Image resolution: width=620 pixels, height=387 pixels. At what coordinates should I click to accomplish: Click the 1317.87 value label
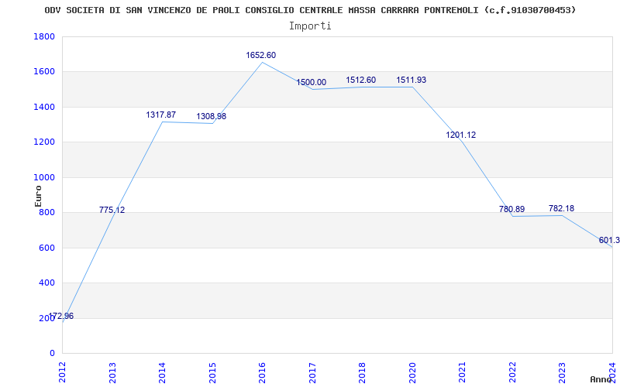161,115
